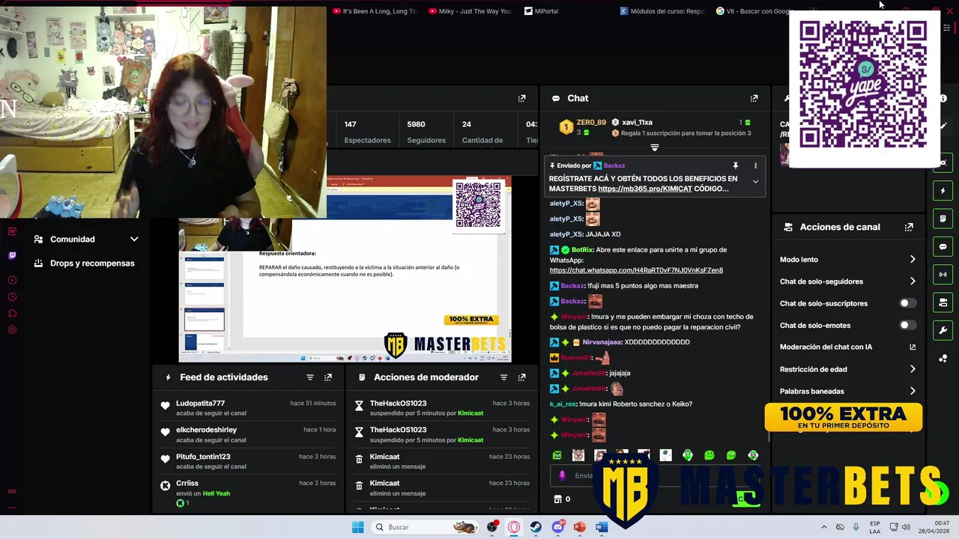Image resolution: width=959 pixels, height=539 pixels.
Task: Click Kimicaat in first suspension entry
Action: tap(471, 413)
